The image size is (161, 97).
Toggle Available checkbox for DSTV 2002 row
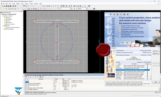coord(147,78)
